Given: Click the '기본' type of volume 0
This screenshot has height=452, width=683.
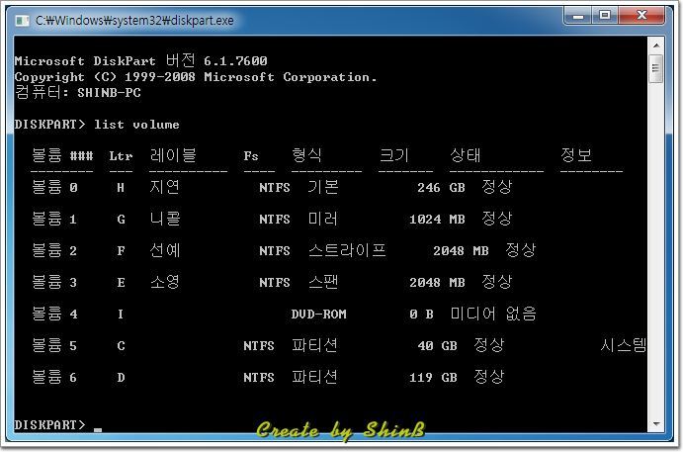Looking at the screenshot, I should pyautogui.click(x=323, y=187).
